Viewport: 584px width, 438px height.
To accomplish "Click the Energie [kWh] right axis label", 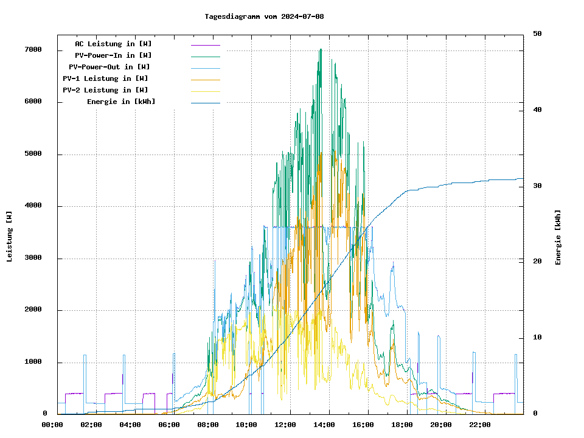I will click(x=558, y=237).
